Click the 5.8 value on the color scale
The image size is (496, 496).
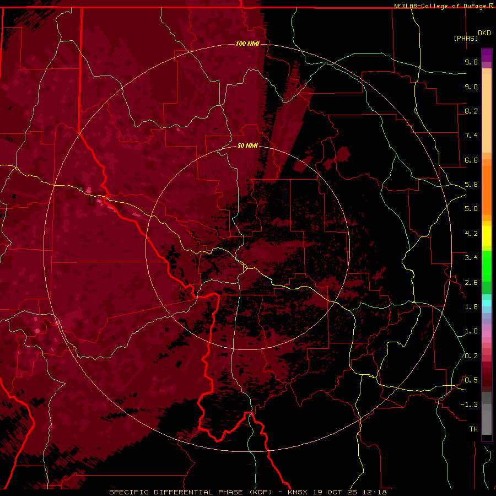(471, 185)
